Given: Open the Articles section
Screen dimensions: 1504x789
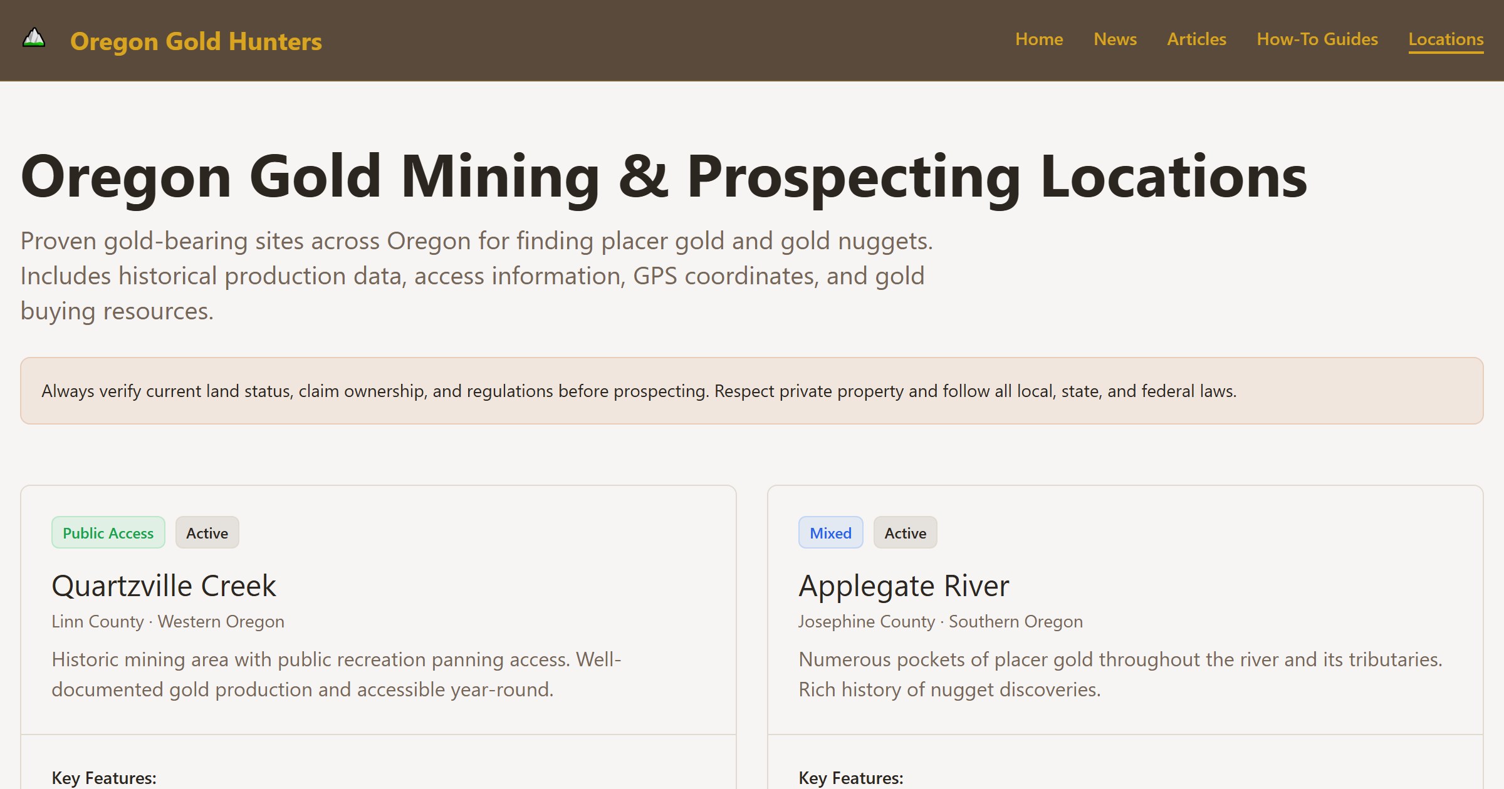Looking at the screenshot, I should click(x=1196, y=39).
